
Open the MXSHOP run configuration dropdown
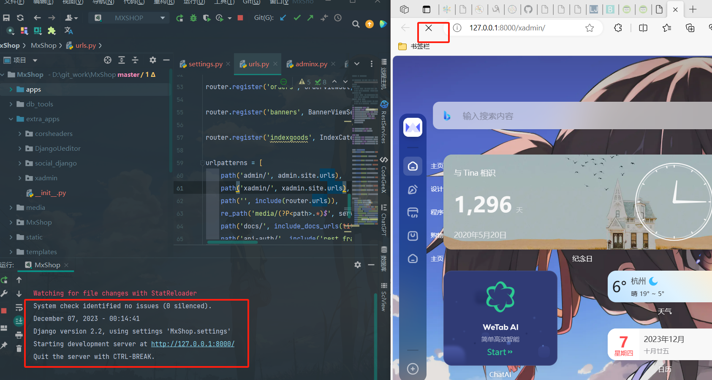(129, 18)
